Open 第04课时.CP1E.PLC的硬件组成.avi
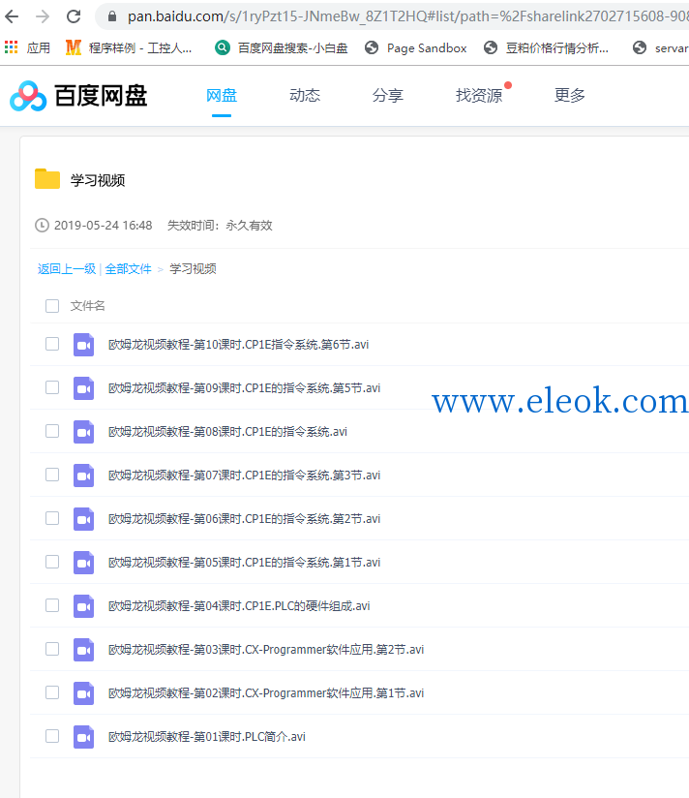The image size is (689, 798). 239,606
